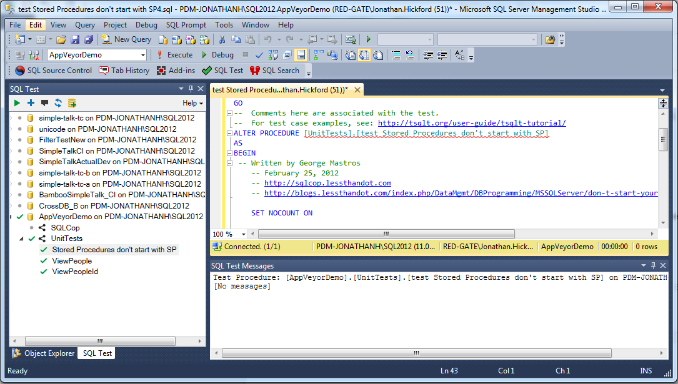
Task: Open the SQL Test panel window position dropdown
Action: [181, 89]
